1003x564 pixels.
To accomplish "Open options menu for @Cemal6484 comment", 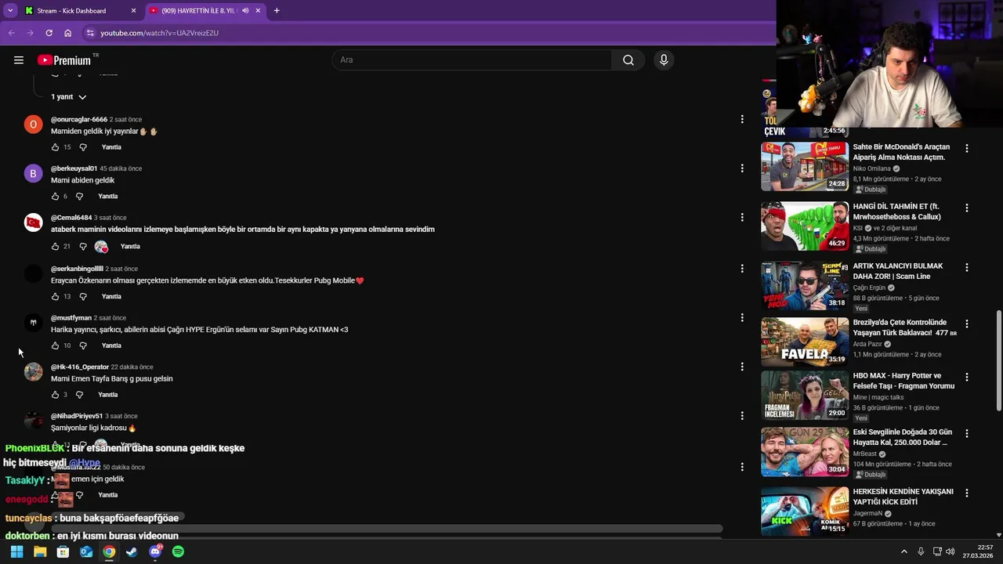I will [742, 218].
